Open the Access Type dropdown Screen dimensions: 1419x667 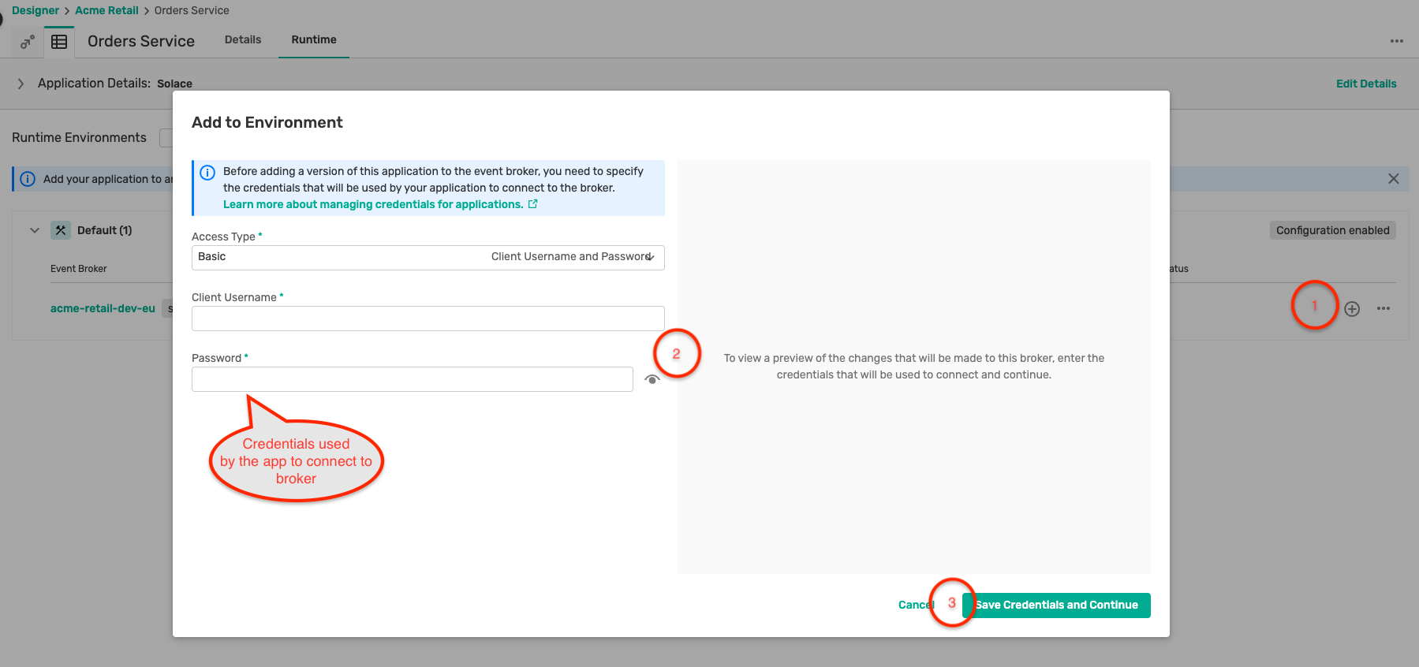[x=428, y=257]
